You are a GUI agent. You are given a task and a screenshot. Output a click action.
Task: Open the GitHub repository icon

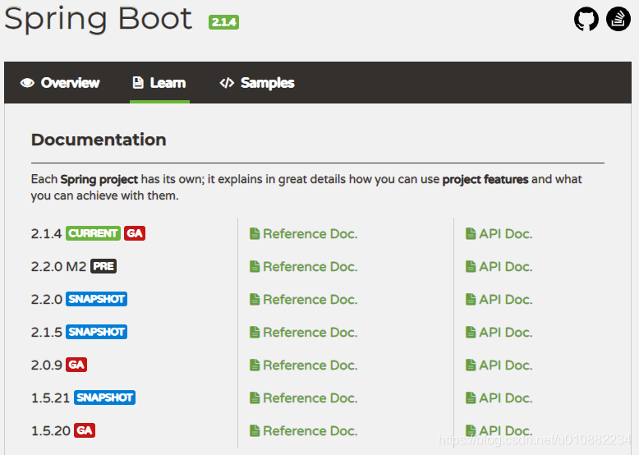point(586,19)
